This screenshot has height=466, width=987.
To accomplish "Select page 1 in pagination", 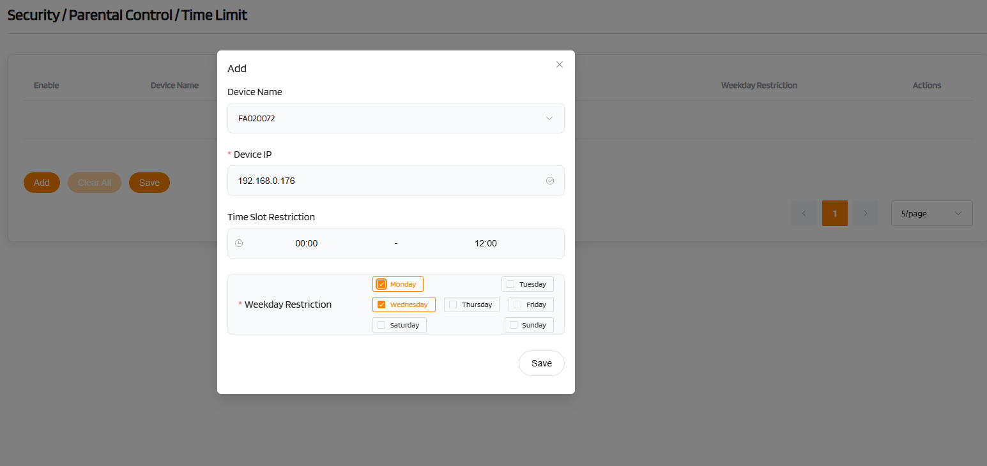I will (x=834, y=213).
